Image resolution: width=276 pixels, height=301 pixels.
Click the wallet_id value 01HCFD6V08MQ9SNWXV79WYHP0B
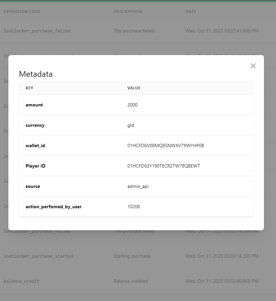point(166,145)
